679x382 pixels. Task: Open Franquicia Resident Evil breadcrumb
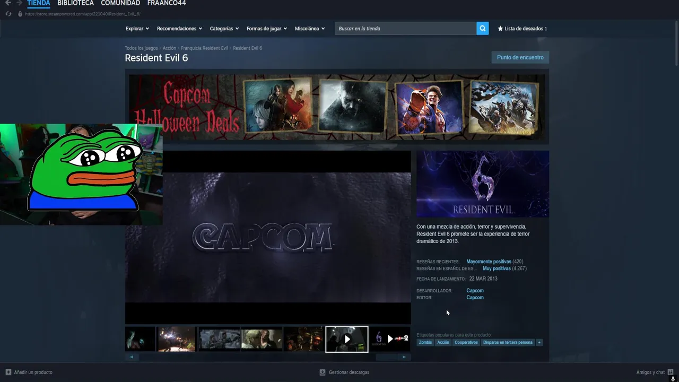pyautogui.click(x=204, y=48)
